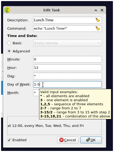
Task: Click the green arrow icon on OK
Action: tap(88, 140)
